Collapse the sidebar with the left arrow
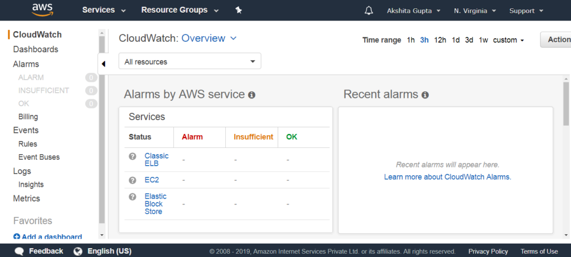Viewport: 571px width, 257px height. [103, 64]
